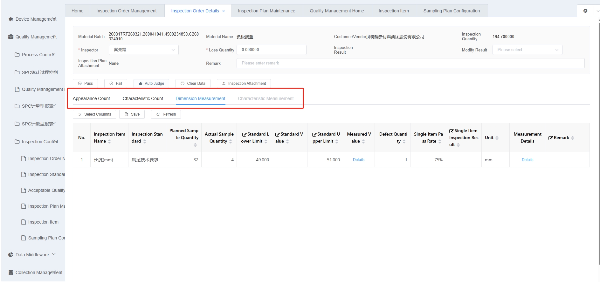This screenshot has height=282, width=600.
Task: Open the Modify Result dropdown
Action: [x=527, y=50]
